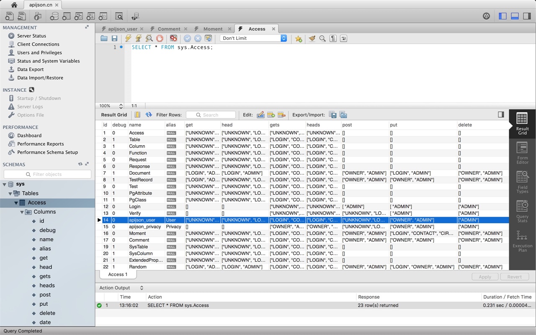Toggle wrap cell content icon in the result grid
Image resolution: width=536 pixels, height=335 pixels.
tap(137, 115)
